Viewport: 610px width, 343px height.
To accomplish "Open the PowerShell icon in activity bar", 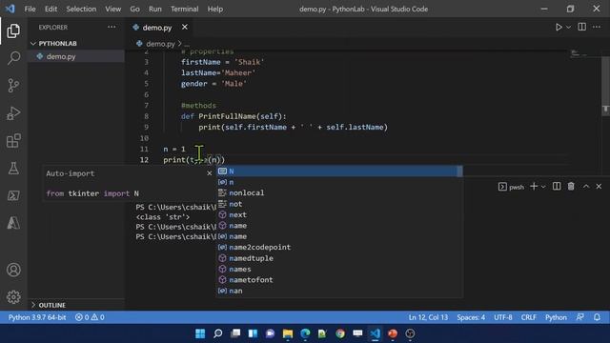I will (13, 195).
